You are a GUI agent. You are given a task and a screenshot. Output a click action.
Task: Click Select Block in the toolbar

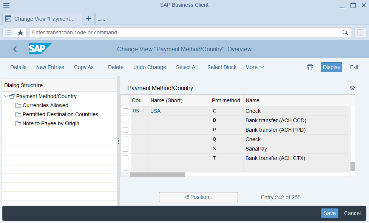(x=222, y=67)
